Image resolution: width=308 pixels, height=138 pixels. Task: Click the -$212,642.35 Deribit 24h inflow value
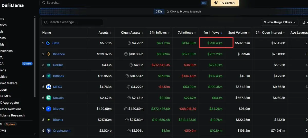click(160, 65)
